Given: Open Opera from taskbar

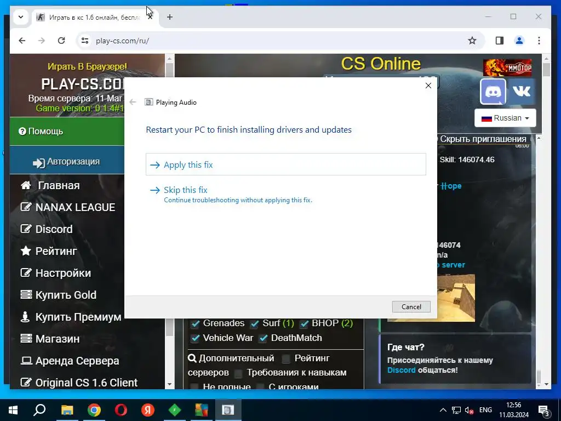Looking at the screenshot, I should 121,410.
